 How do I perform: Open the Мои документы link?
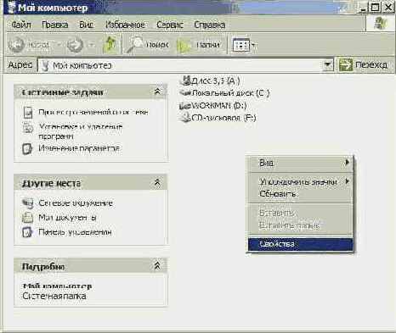coord(67,218)
